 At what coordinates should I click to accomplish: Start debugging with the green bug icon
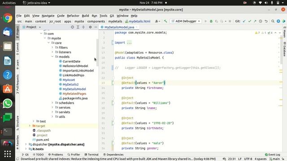pyautogui.click(x=211, y=21)
